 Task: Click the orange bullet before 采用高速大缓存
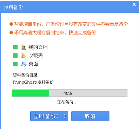coord(11,33)
